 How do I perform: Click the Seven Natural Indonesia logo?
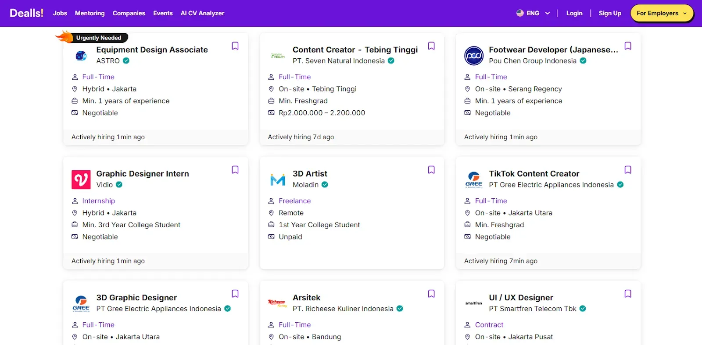tap(278, 56)
